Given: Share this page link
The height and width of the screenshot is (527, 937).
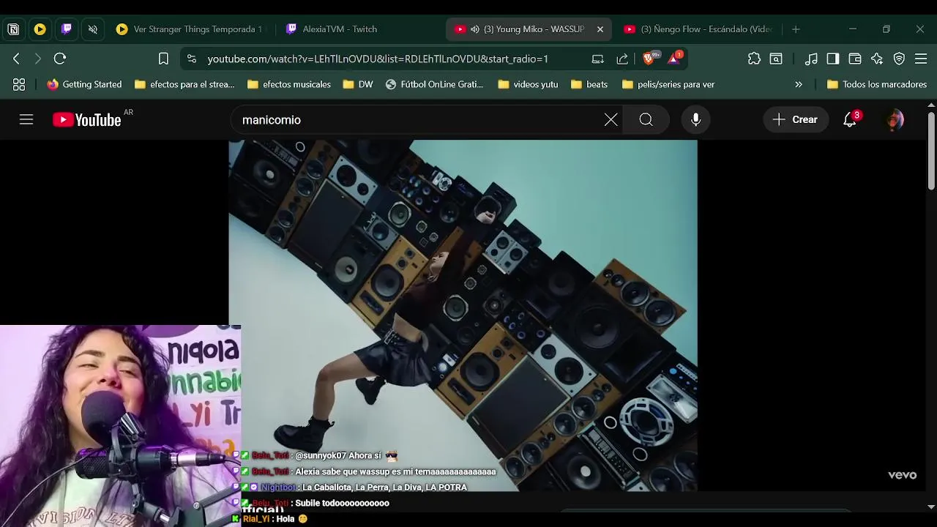Looking at the screenshot, I should tap(622, 59).
